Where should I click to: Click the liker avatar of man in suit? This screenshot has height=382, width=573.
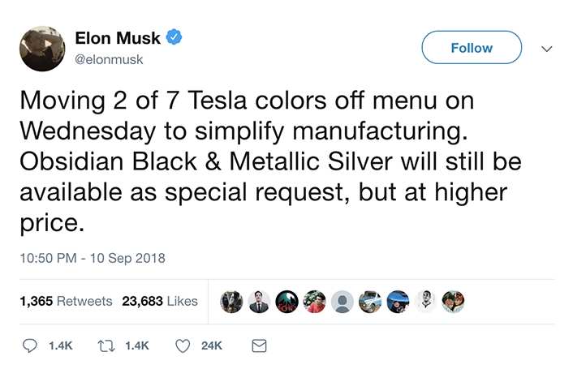259,302
